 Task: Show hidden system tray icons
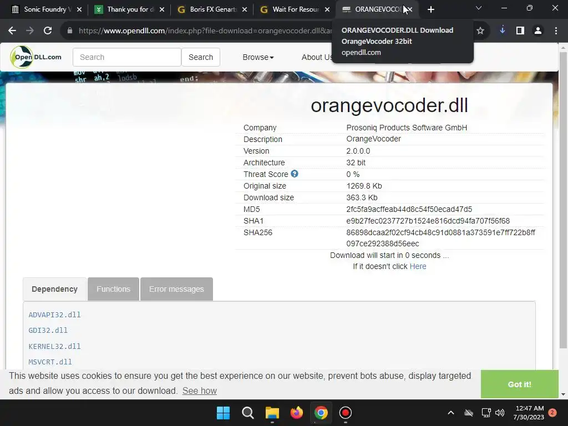[451, 413]
